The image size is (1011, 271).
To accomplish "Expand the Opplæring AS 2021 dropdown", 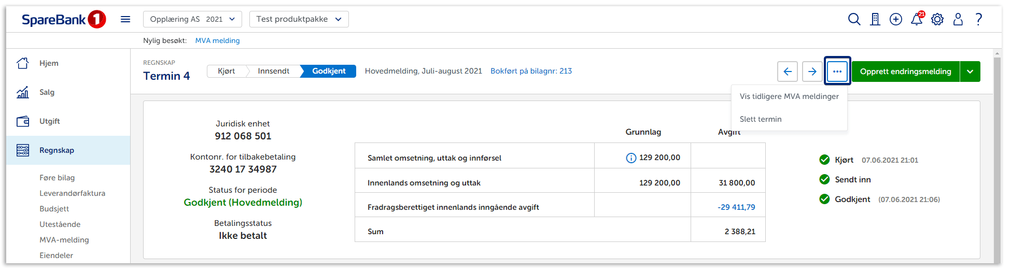I will click(192, 19).
